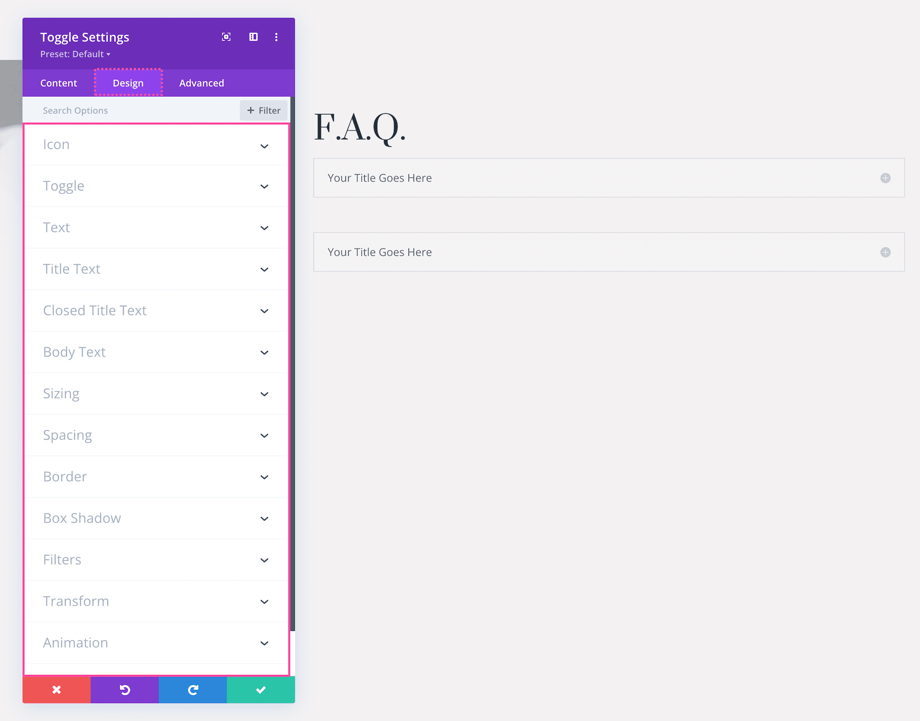Click the more options kebab menu icon
This screenshot has height=721, width=920.
276,37
